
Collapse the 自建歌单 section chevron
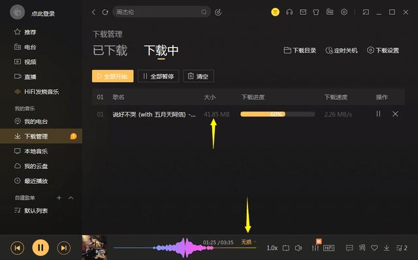(x=71, y=198)
